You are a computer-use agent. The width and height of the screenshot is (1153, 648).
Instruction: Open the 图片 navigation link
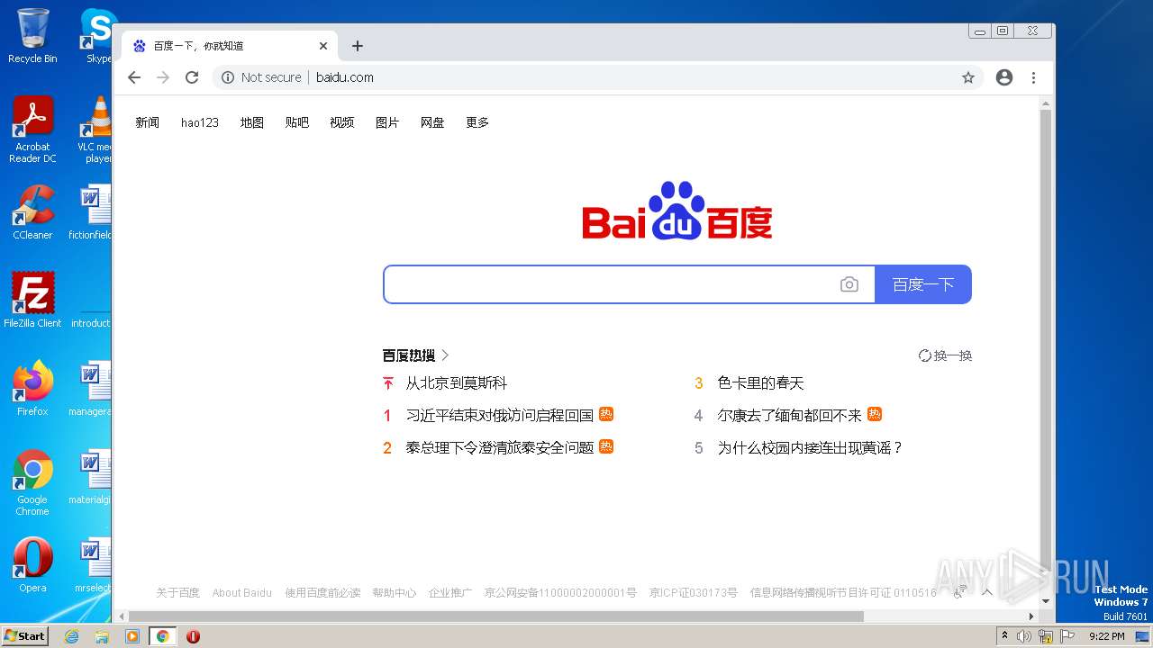tap(387, 122)
